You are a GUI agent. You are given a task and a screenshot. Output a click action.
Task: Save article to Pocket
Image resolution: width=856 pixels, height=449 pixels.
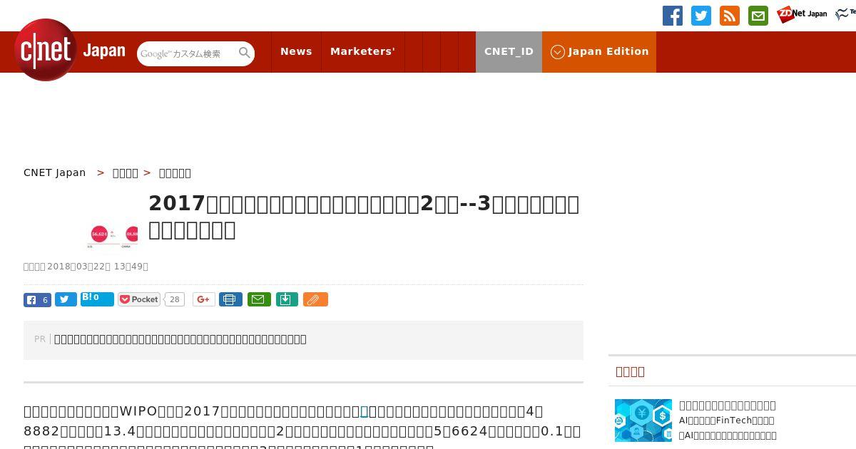click(139, 299)
